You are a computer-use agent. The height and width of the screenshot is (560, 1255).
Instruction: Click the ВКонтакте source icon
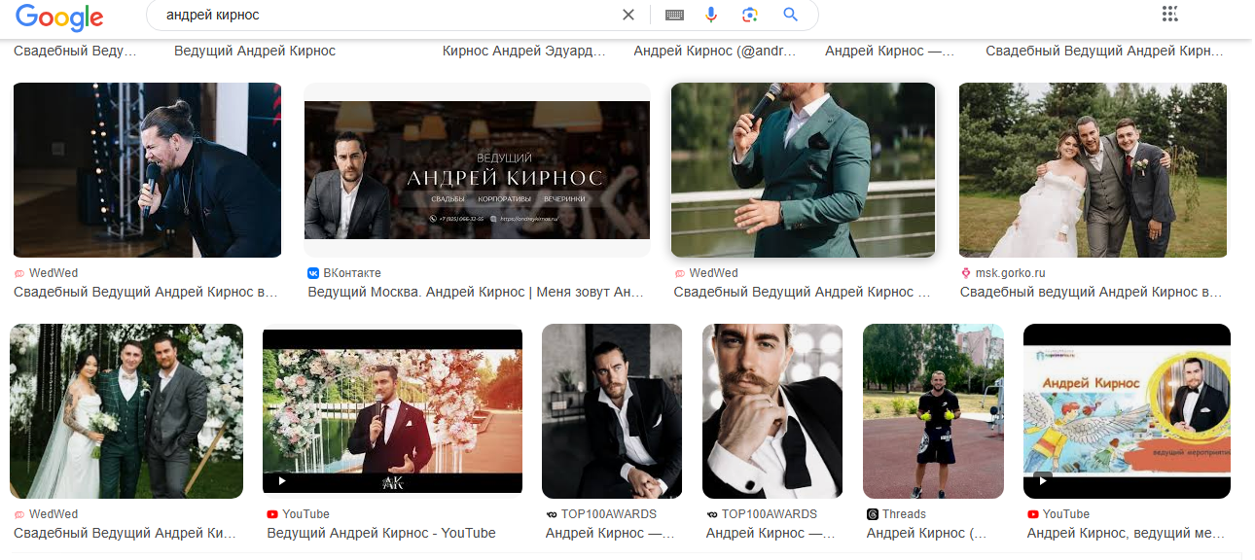pyautogui.click(x=313, y=273)
